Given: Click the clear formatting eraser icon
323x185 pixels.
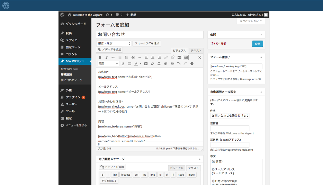Looking at the screenshot, I should point(152,64).
